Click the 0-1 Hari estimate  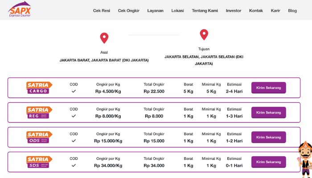pyautogui.click(x=234, y=166)
